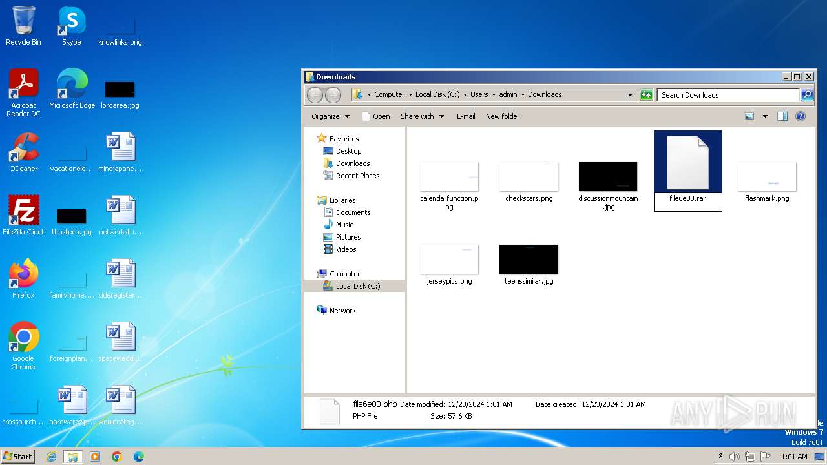Show the preview pane
Screen dimensions: 827x465
click(x=782, y=116)
